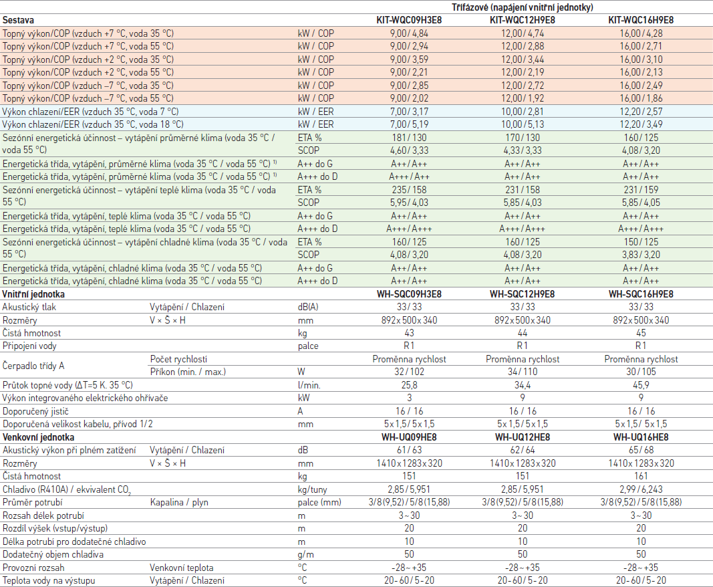Click flow rate value 25,8
Viewport: 713px width, 587px height.
[409, 385]
